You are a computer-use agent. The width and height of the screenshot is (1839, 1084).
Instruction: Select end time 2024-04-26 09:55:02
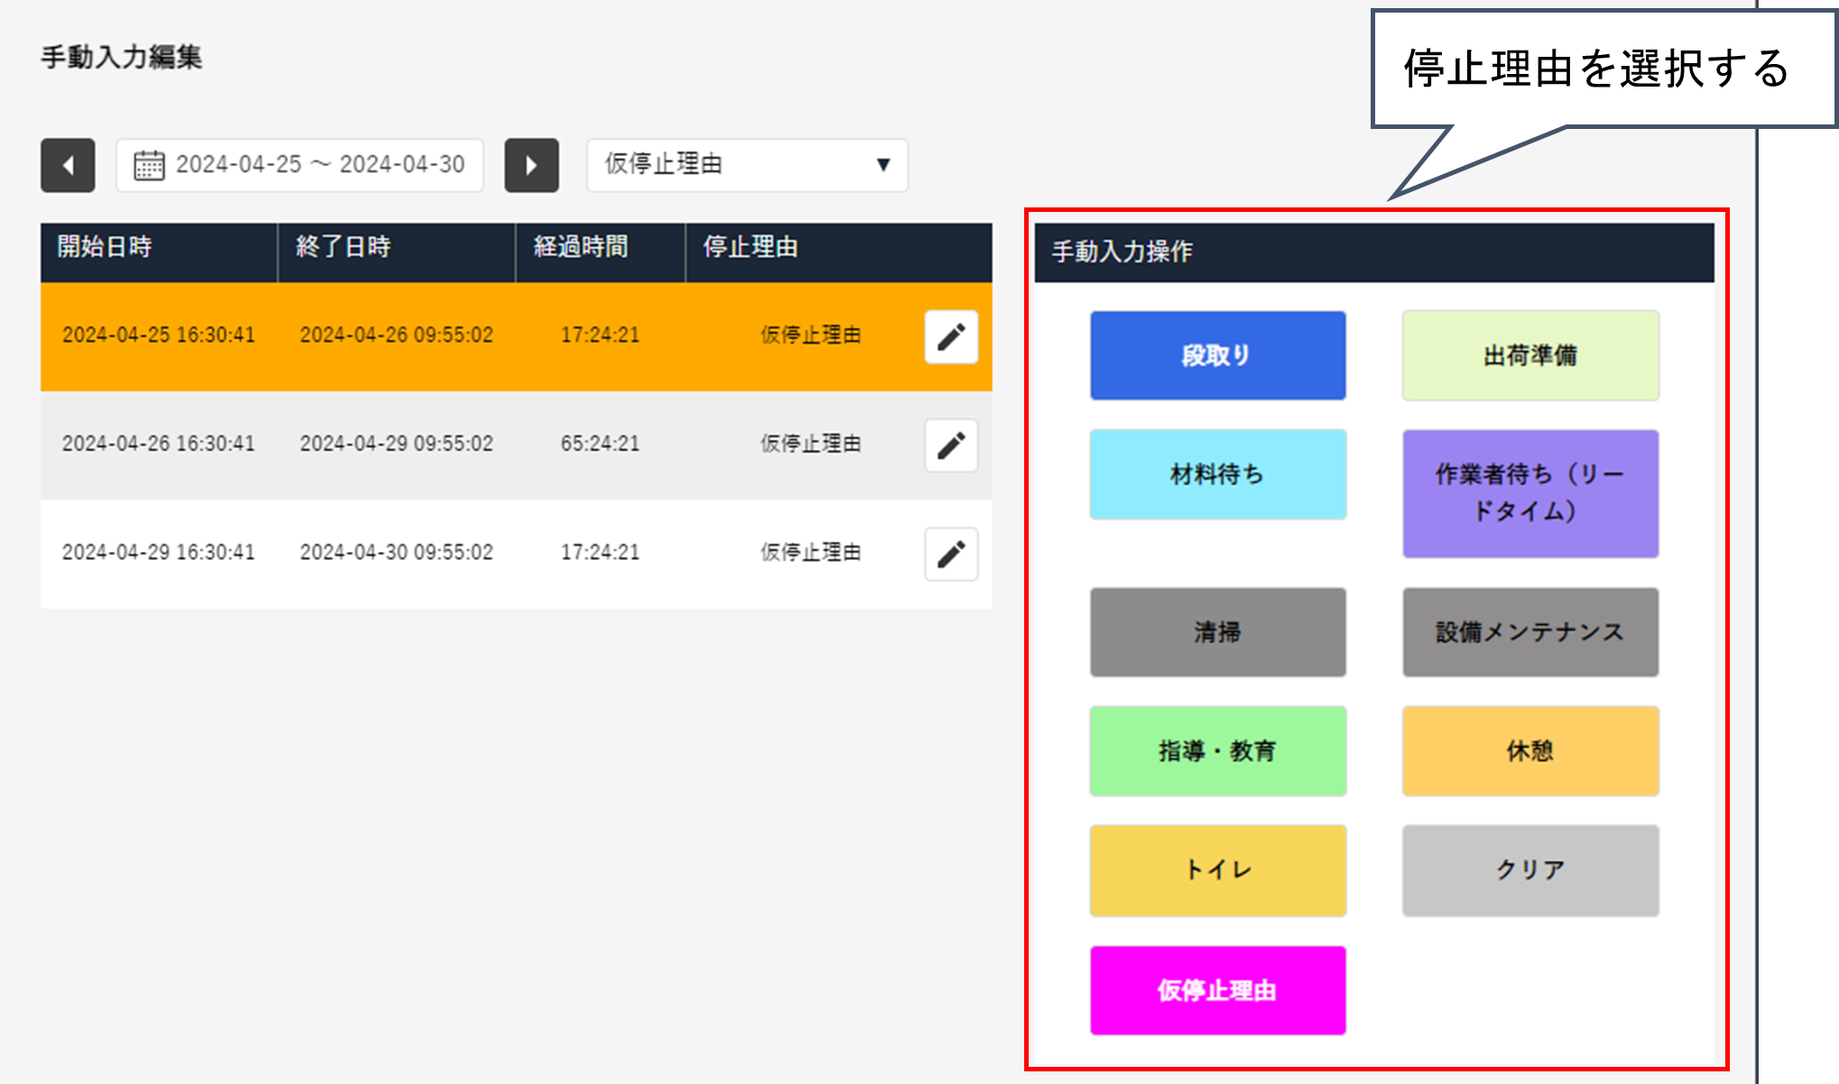pos(396,335)
